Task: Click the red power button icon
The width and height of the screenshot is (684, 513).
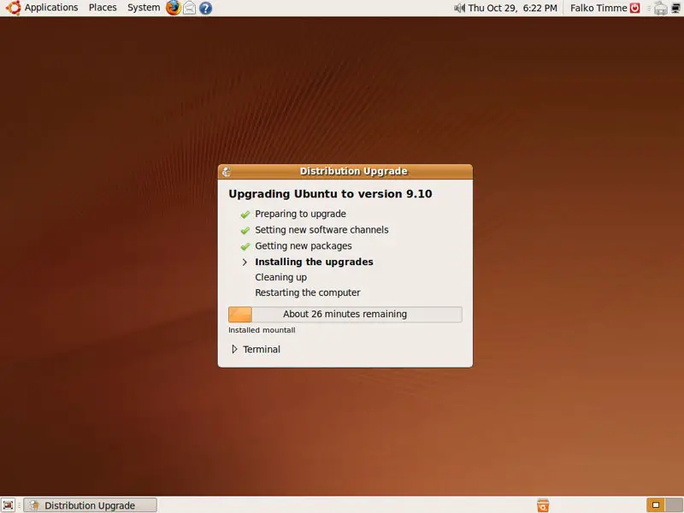Action: coord(634,8)
